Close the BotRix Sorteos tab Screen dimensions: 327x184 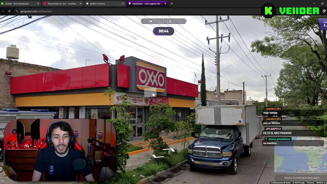pyautogui.click(x=123, y=4)
